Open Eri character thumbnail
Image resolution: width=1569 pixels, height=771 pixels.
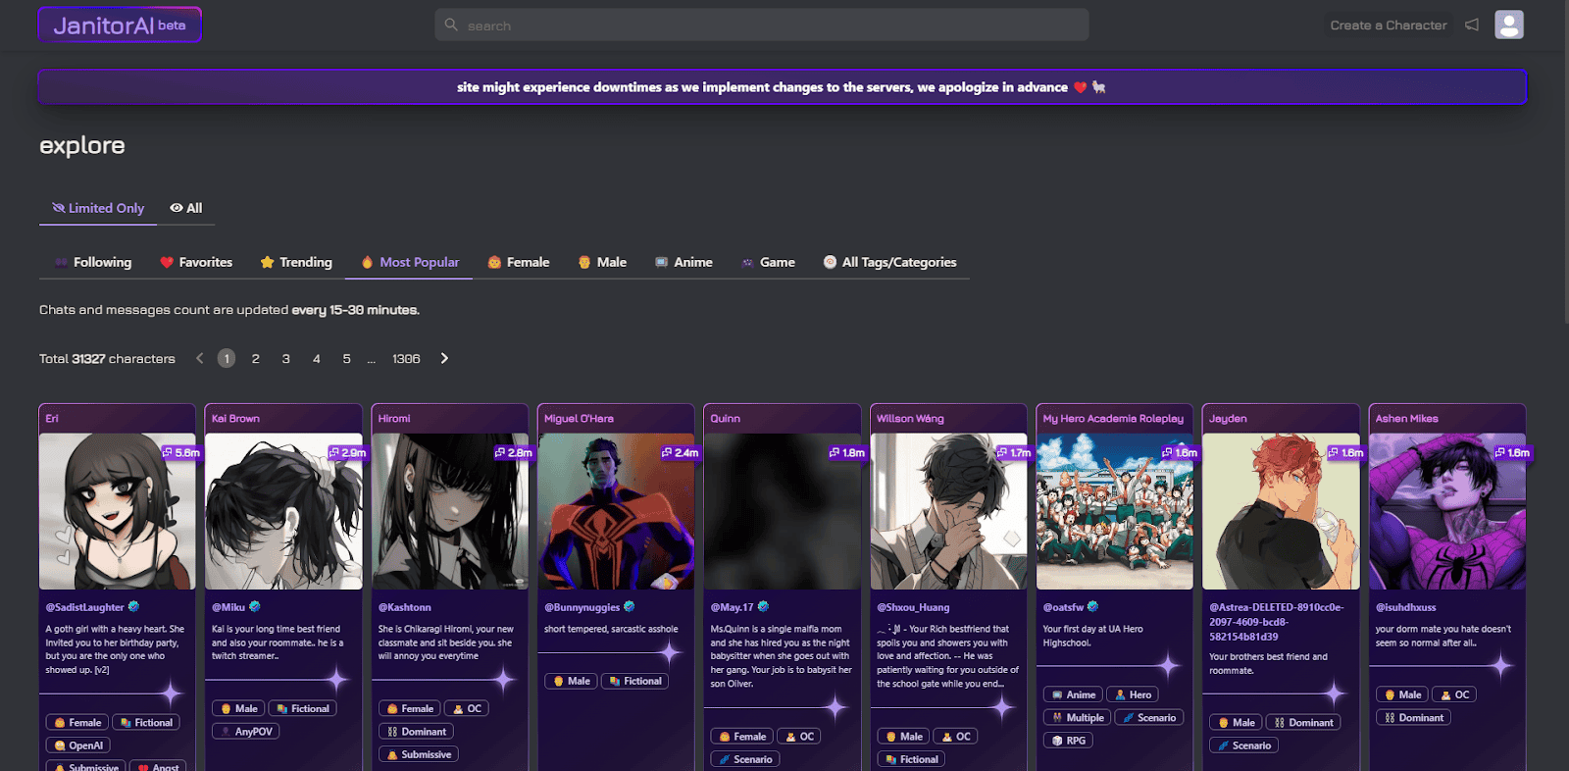(118, 511)
